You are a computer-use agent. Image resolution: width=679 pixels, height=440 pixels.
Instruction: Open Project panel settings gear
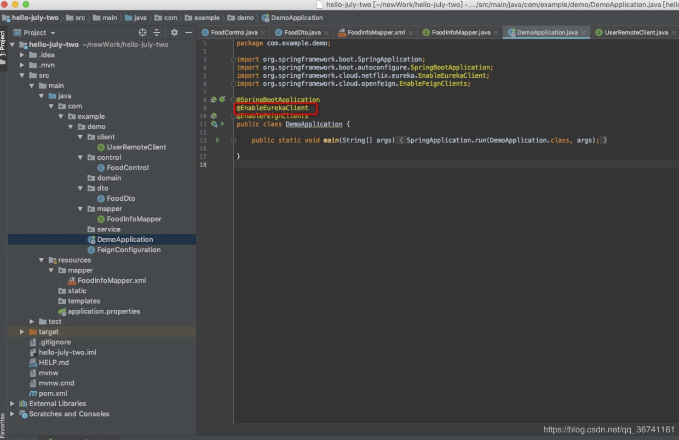(174, 33)
